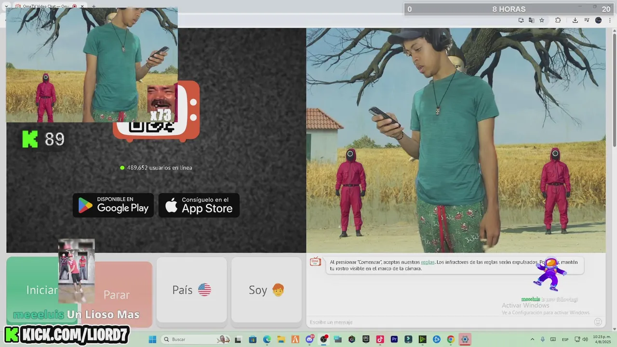Launch Microsoft Edge from the taskbar

coord(267,339)
